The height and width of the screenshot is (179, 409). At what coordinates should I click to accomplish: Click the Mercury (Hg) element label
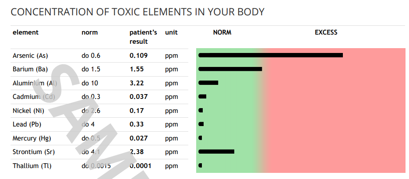point(32,138)
